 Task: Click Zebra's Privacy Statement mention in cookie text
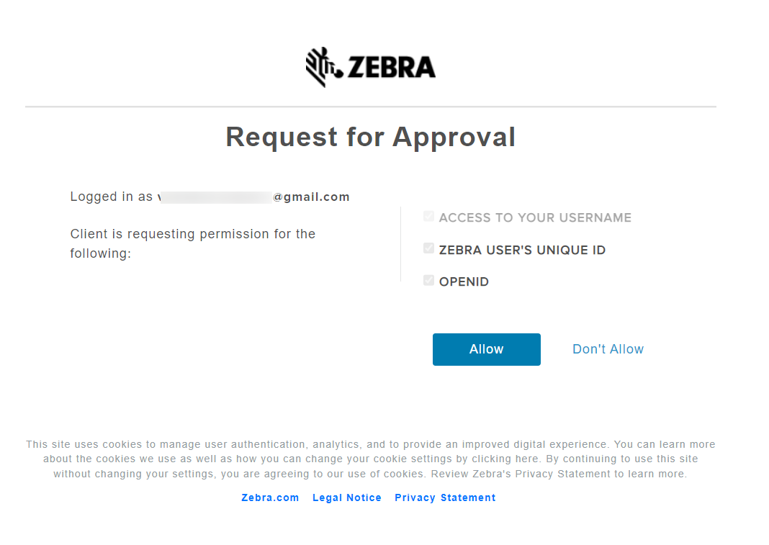click(x=541, y=474)
